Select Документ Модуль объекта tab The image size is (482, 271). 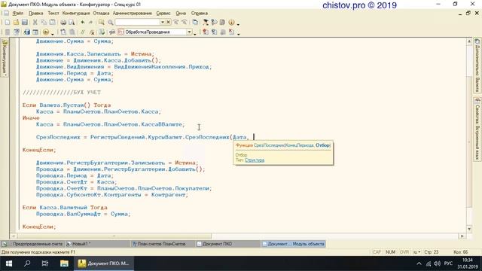coord(293,244)
